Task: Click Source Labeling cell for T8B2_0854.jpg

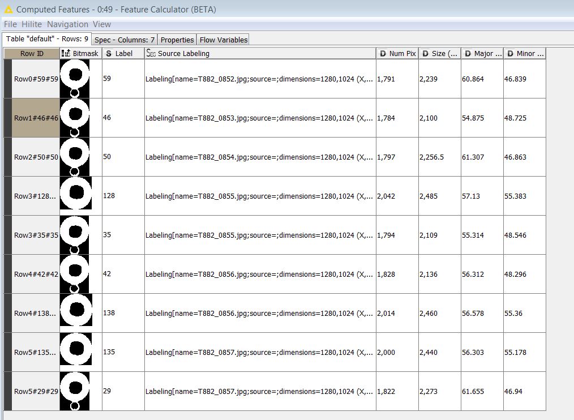Action: tap(260, 157)
